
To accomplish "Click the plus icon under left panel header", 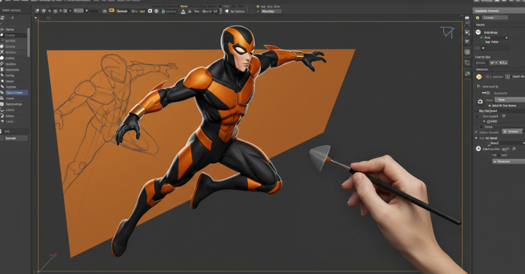I will pyautogui.click(x=12, y=18).
